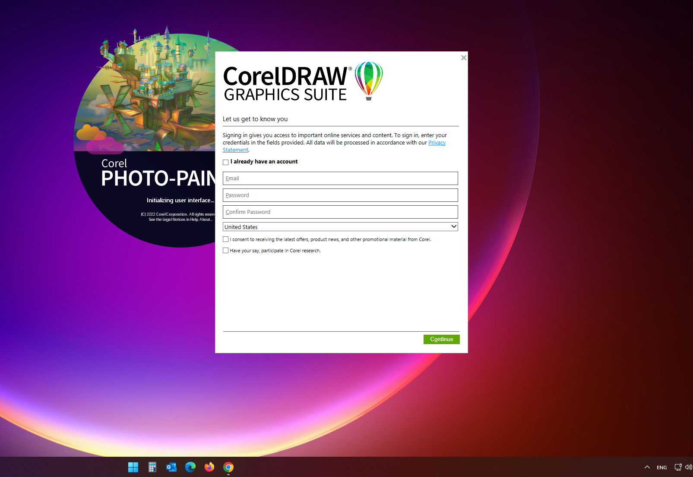Open the volume speaker icon
The height and width of the screenshot is (477, 693).
click(x=689, y=467)
